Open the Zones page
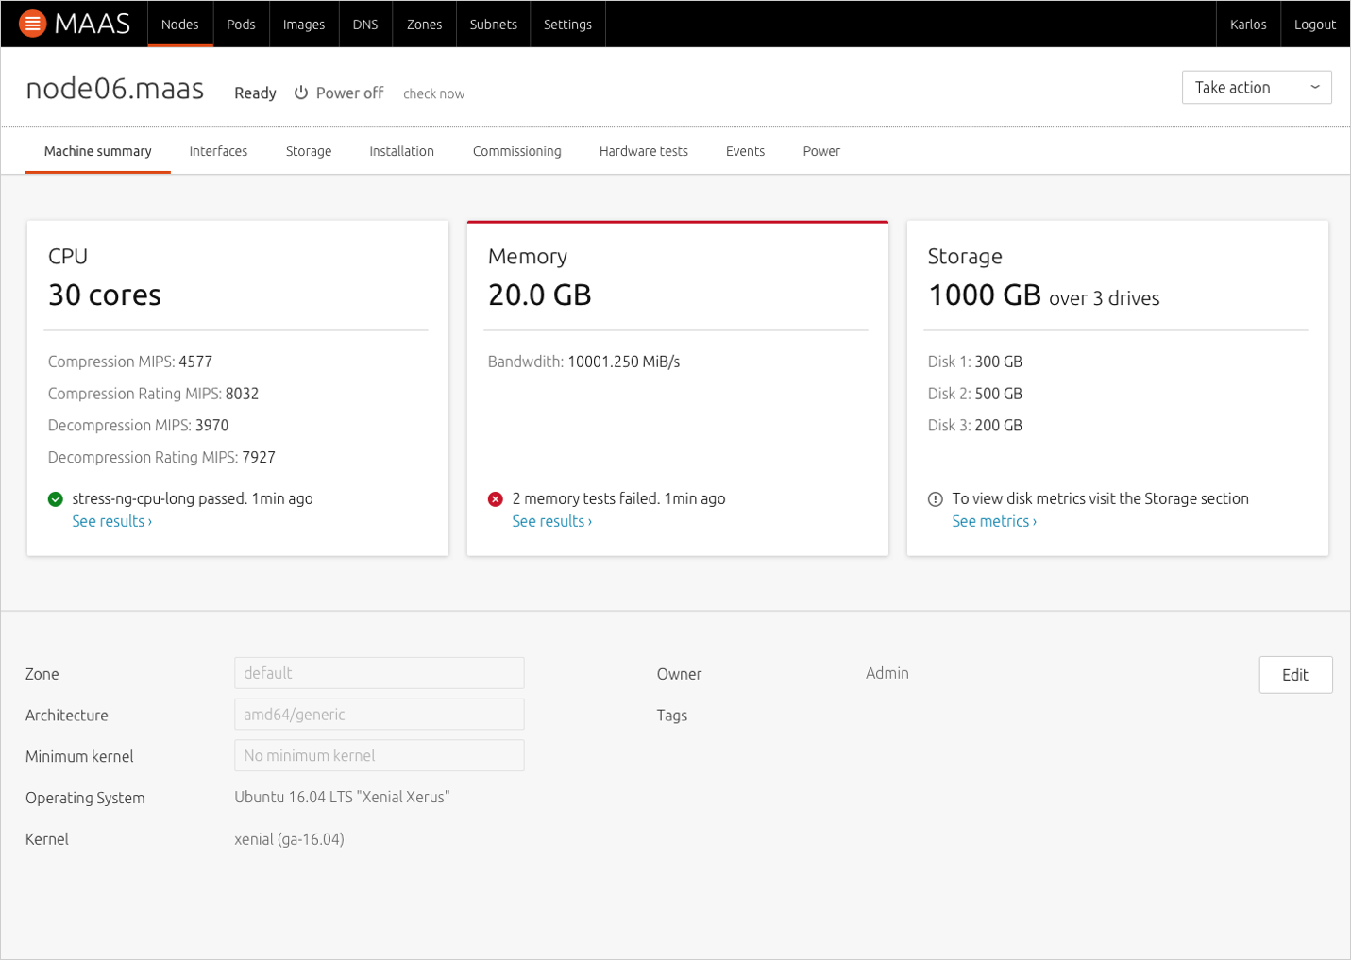The image size is (1351, 960). pyautogui.click(x=424, y=25)
